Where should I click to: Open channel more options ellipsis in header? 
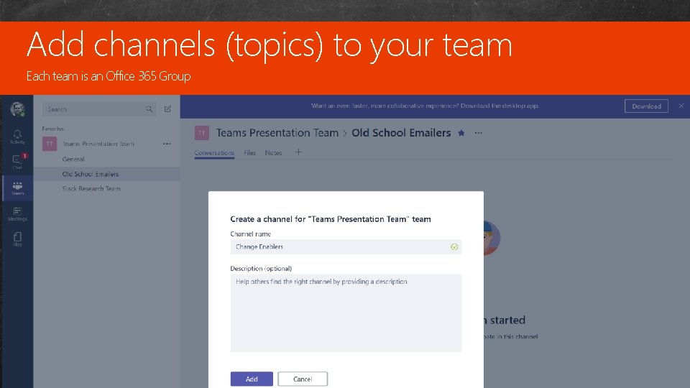pos(479,133)
